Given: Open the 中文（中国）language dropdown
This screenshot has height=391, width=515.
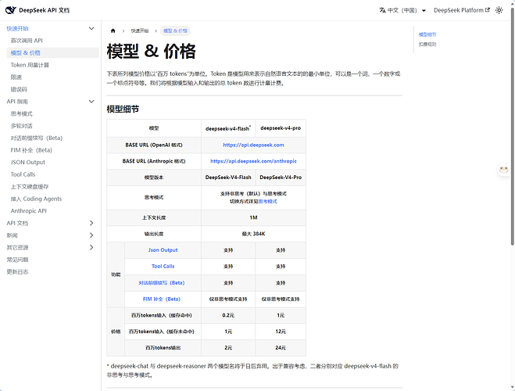Looking at the screenshot, I should [x=402, y=10].
